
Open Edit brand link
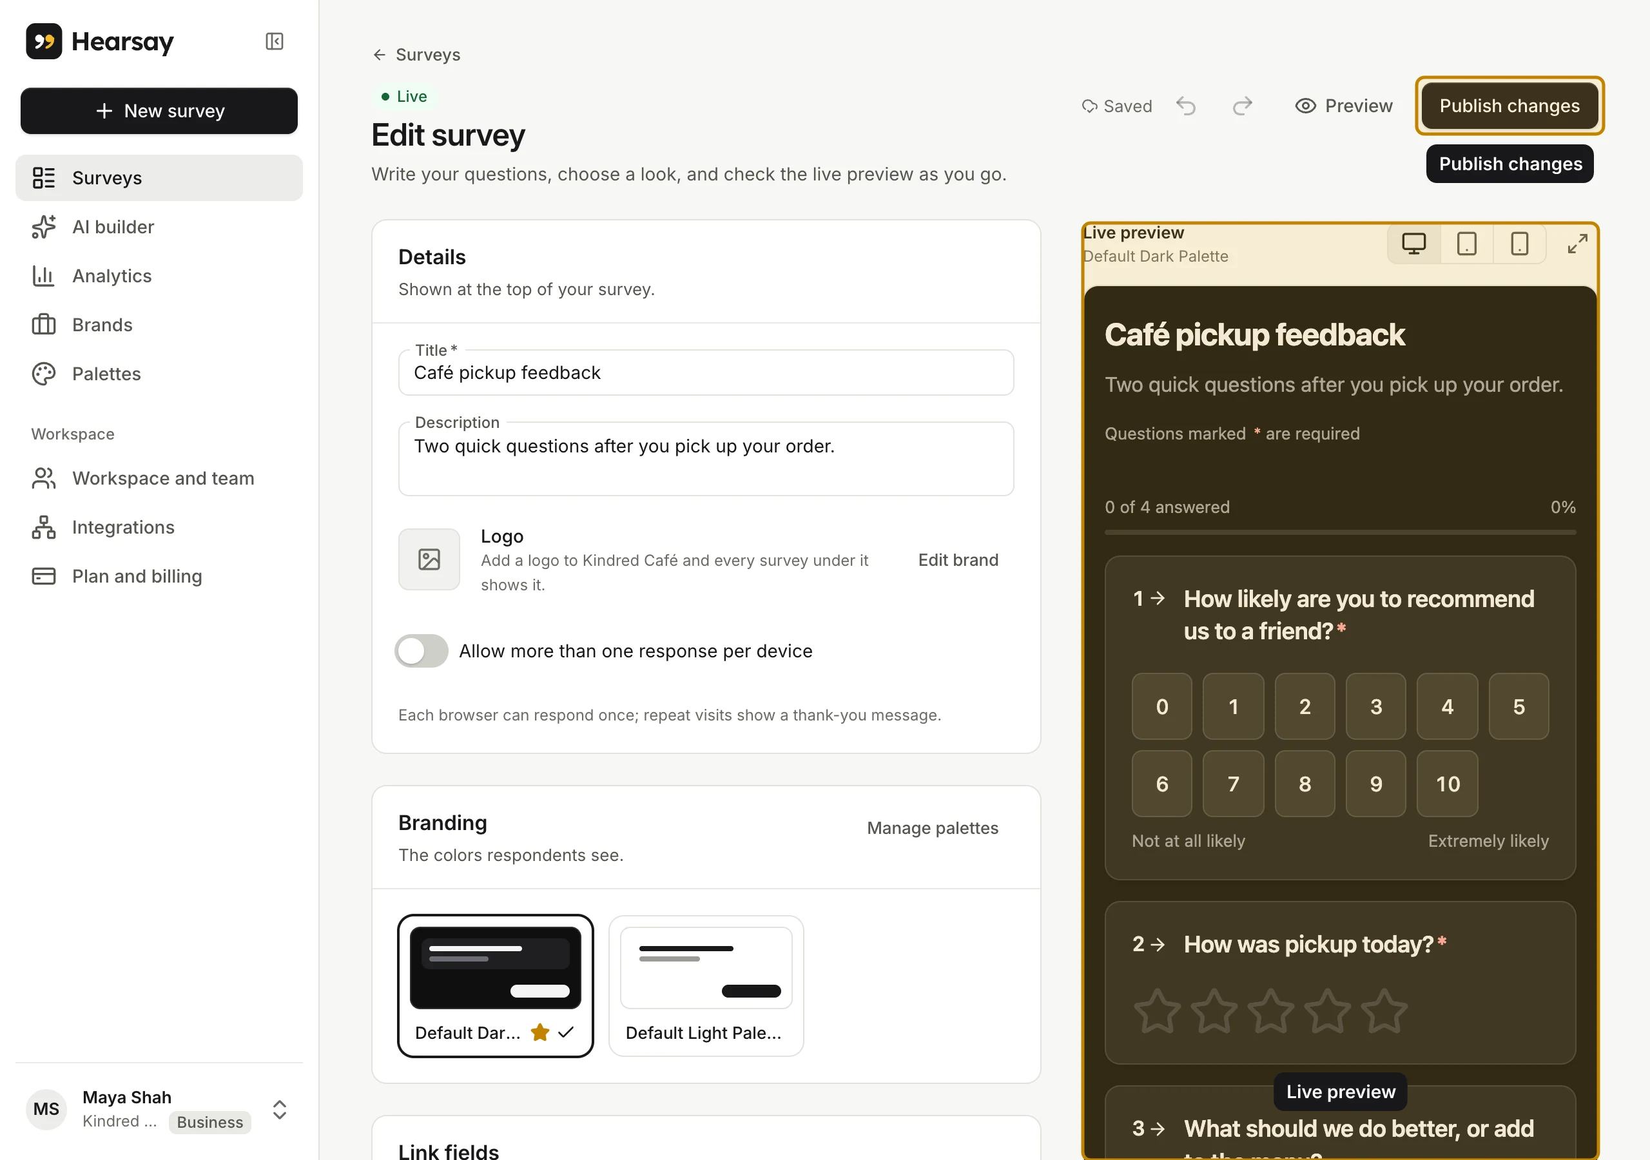(958, 560)
